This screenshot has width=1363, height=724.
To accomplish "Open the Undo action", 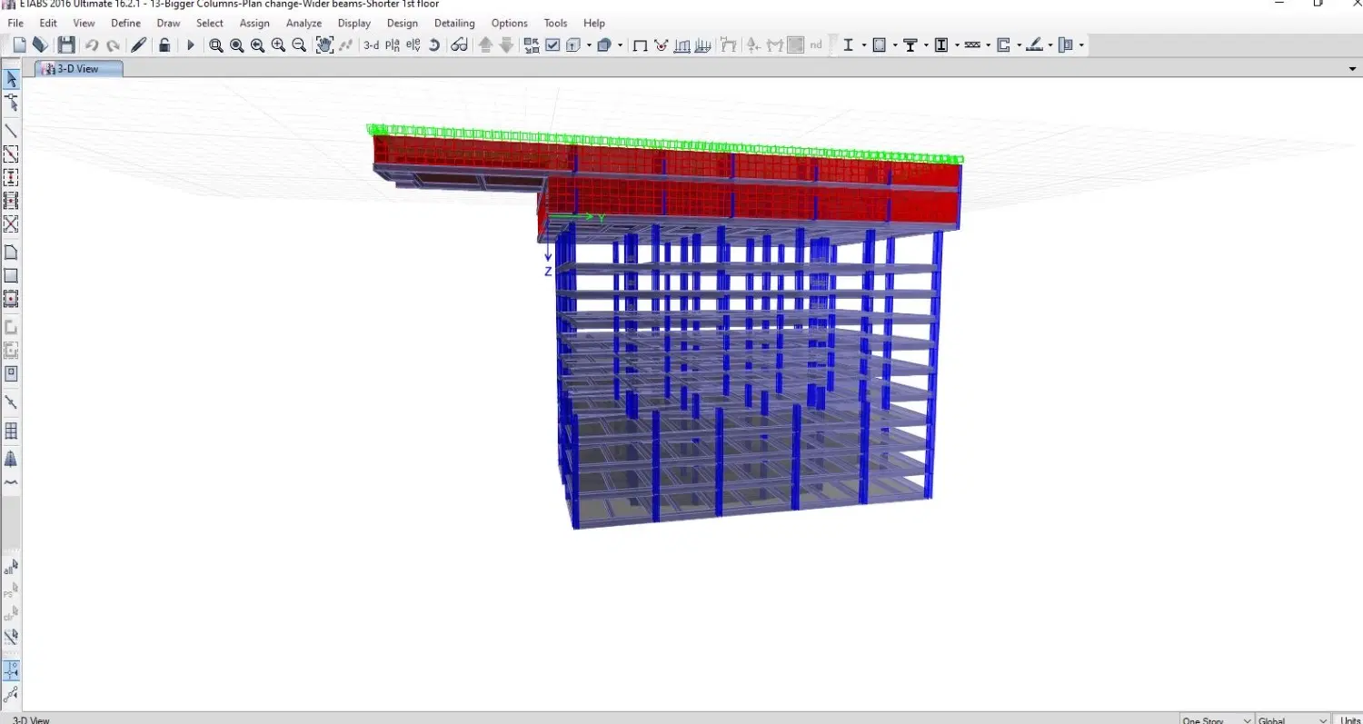I will [92, 45].
